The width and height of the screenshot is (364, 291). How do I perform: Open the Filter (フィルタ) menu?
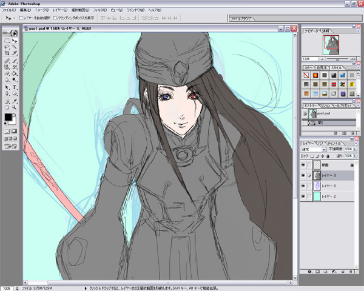100,10
